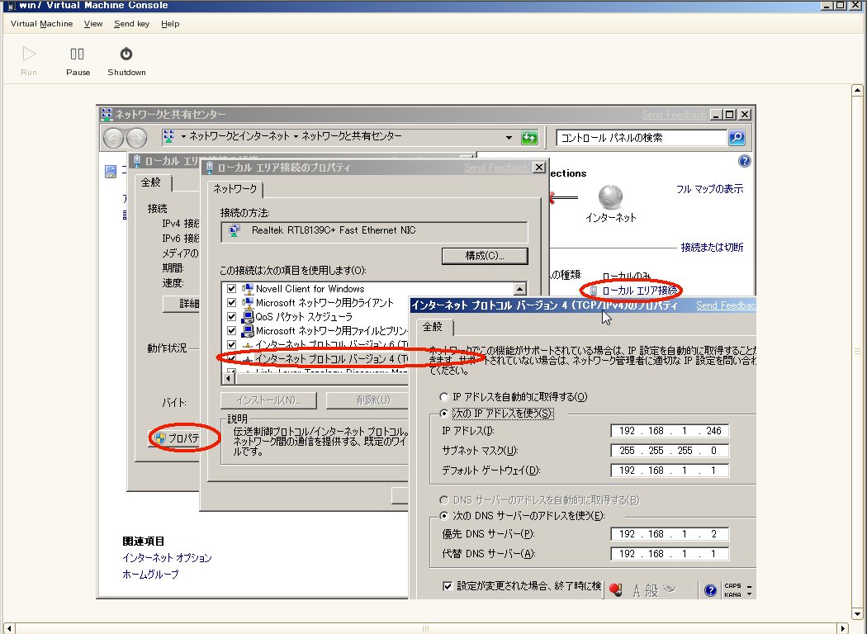Click console vertical scrollbar down arrow

pyautogui.click(x=857, y=613)
